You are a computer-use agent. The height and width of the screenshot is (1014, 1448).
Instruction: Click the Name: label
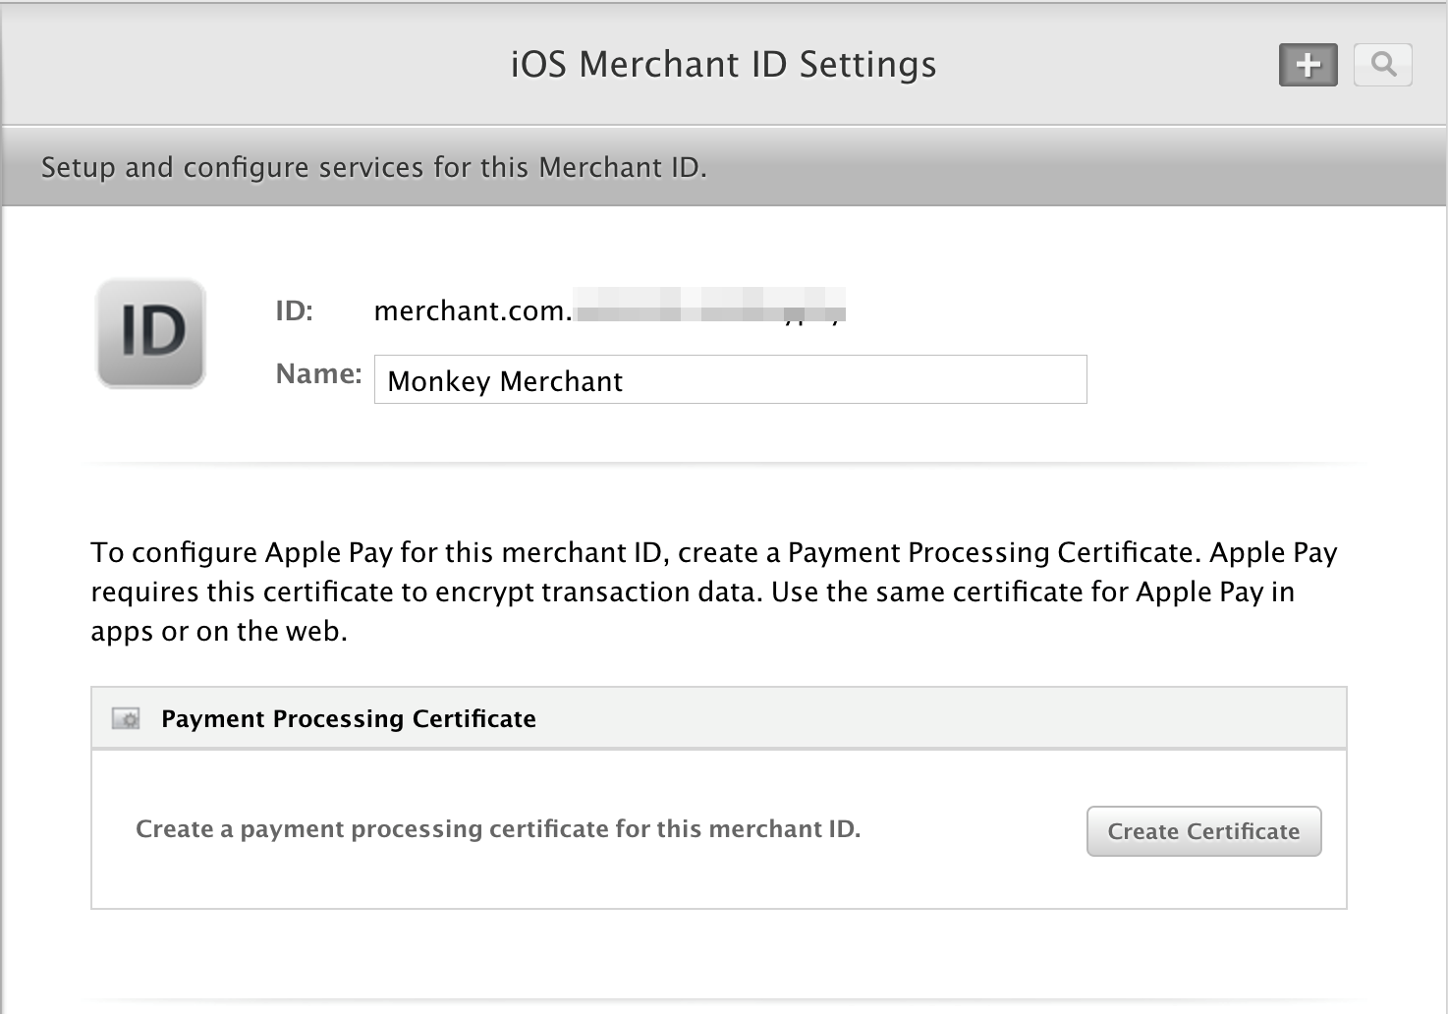point(318,373)
